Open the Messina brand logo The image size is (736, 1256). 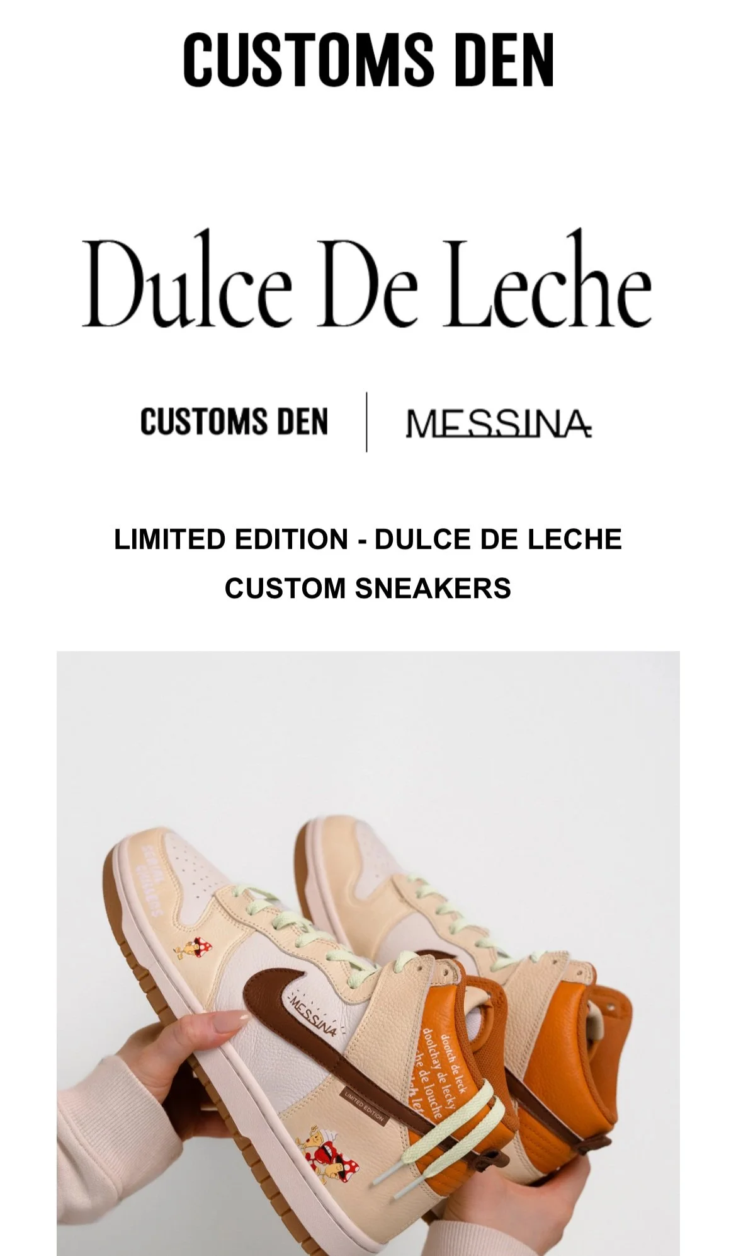coord(499,423)
